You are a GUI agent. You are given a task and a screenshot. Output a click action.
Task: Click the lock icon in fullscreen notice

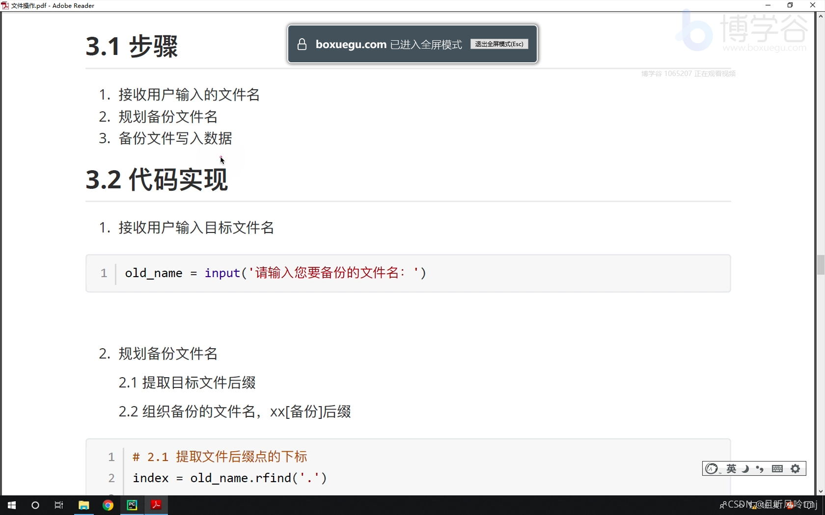click(x=302, y=45)
